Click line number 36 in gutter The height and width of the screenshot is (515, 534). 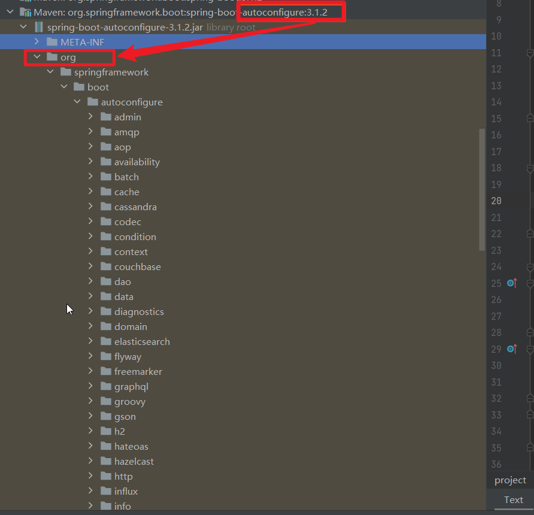(496, 464)
